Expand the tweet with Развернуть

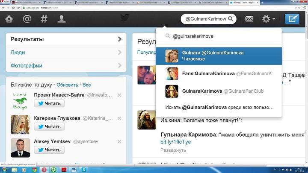[173, 150]
